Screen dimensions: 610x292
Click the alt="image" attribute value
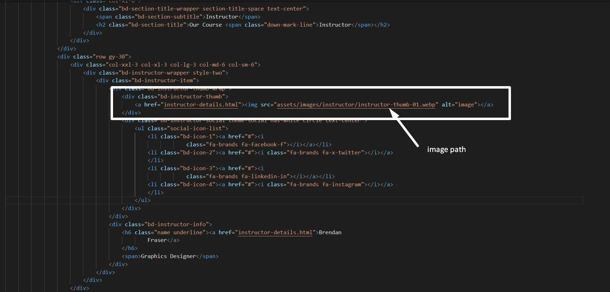[466, 105]
